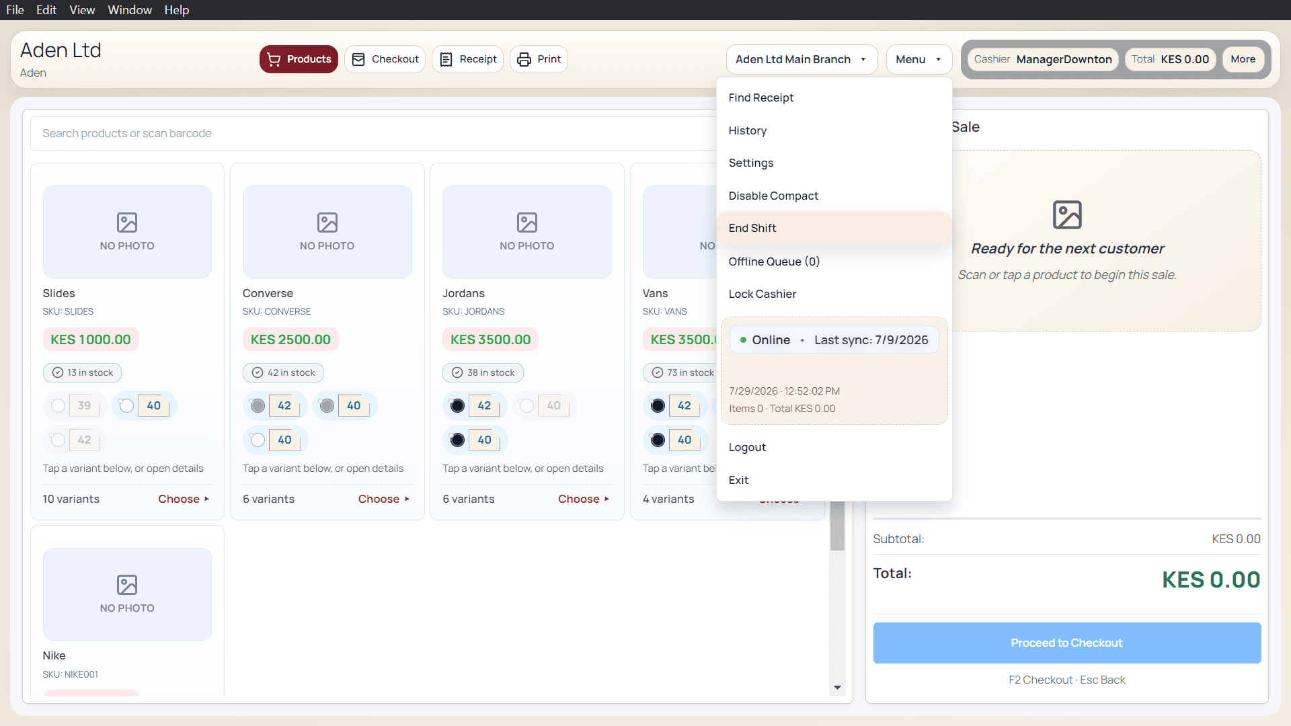1291x726 pixels.
Task: Click the no-photo image icon for Nike
Action: pos(127,584)
